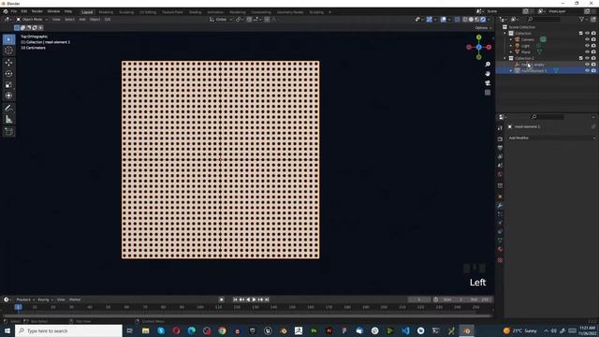The height and width of the screenshot is (337, 599).
Task: Click the viewport pan hand icon
Action: point(488,74)
